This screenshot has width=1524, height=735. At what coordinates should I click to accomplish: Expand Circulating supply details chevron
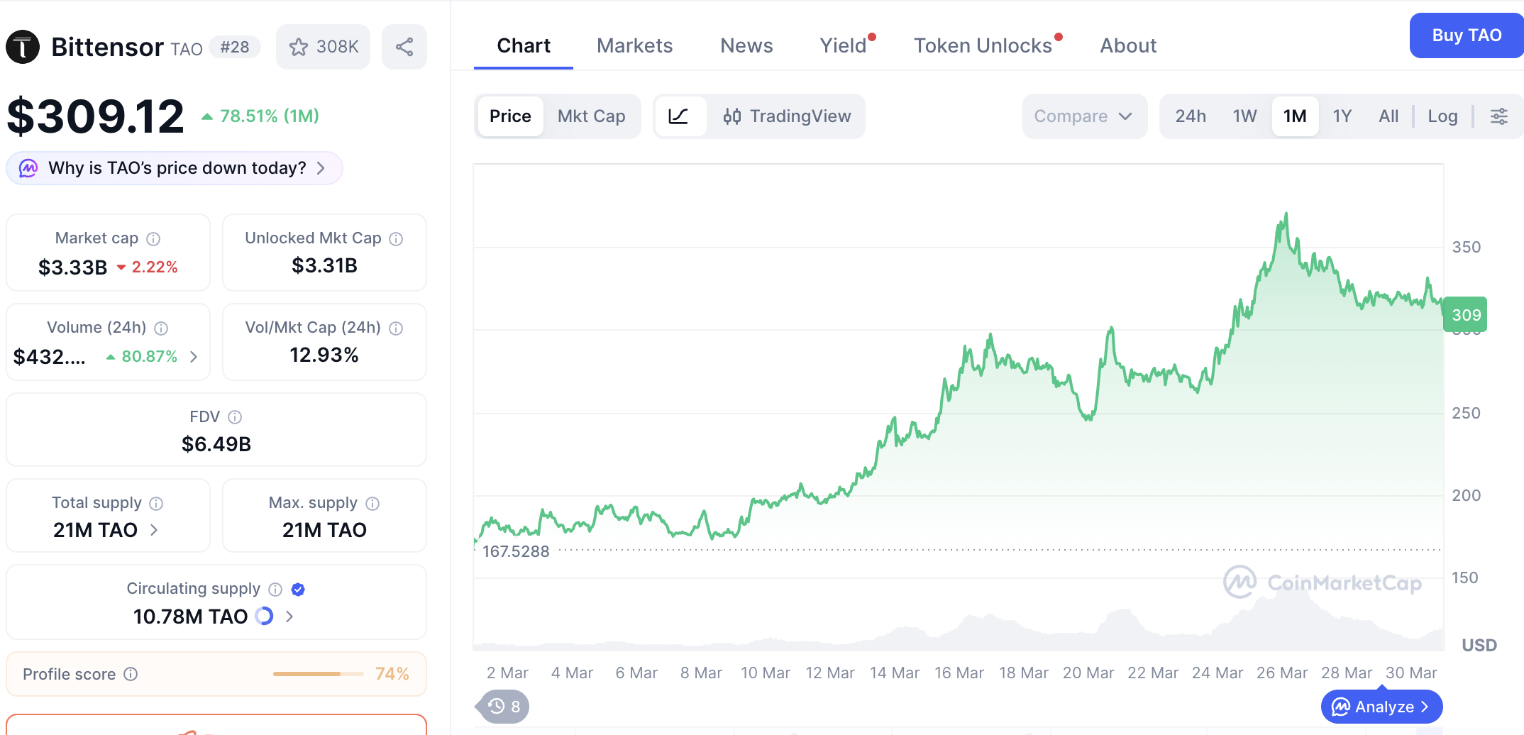click(289, 617)
